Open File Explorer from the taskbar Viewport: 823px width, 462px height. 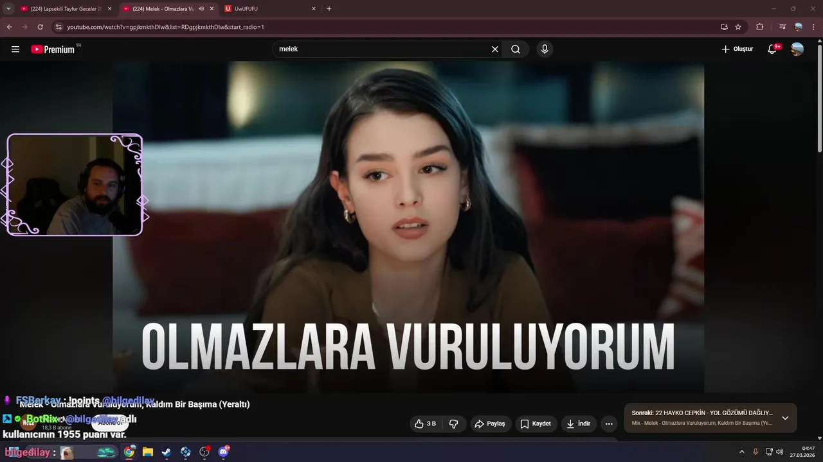coord(148,452)
